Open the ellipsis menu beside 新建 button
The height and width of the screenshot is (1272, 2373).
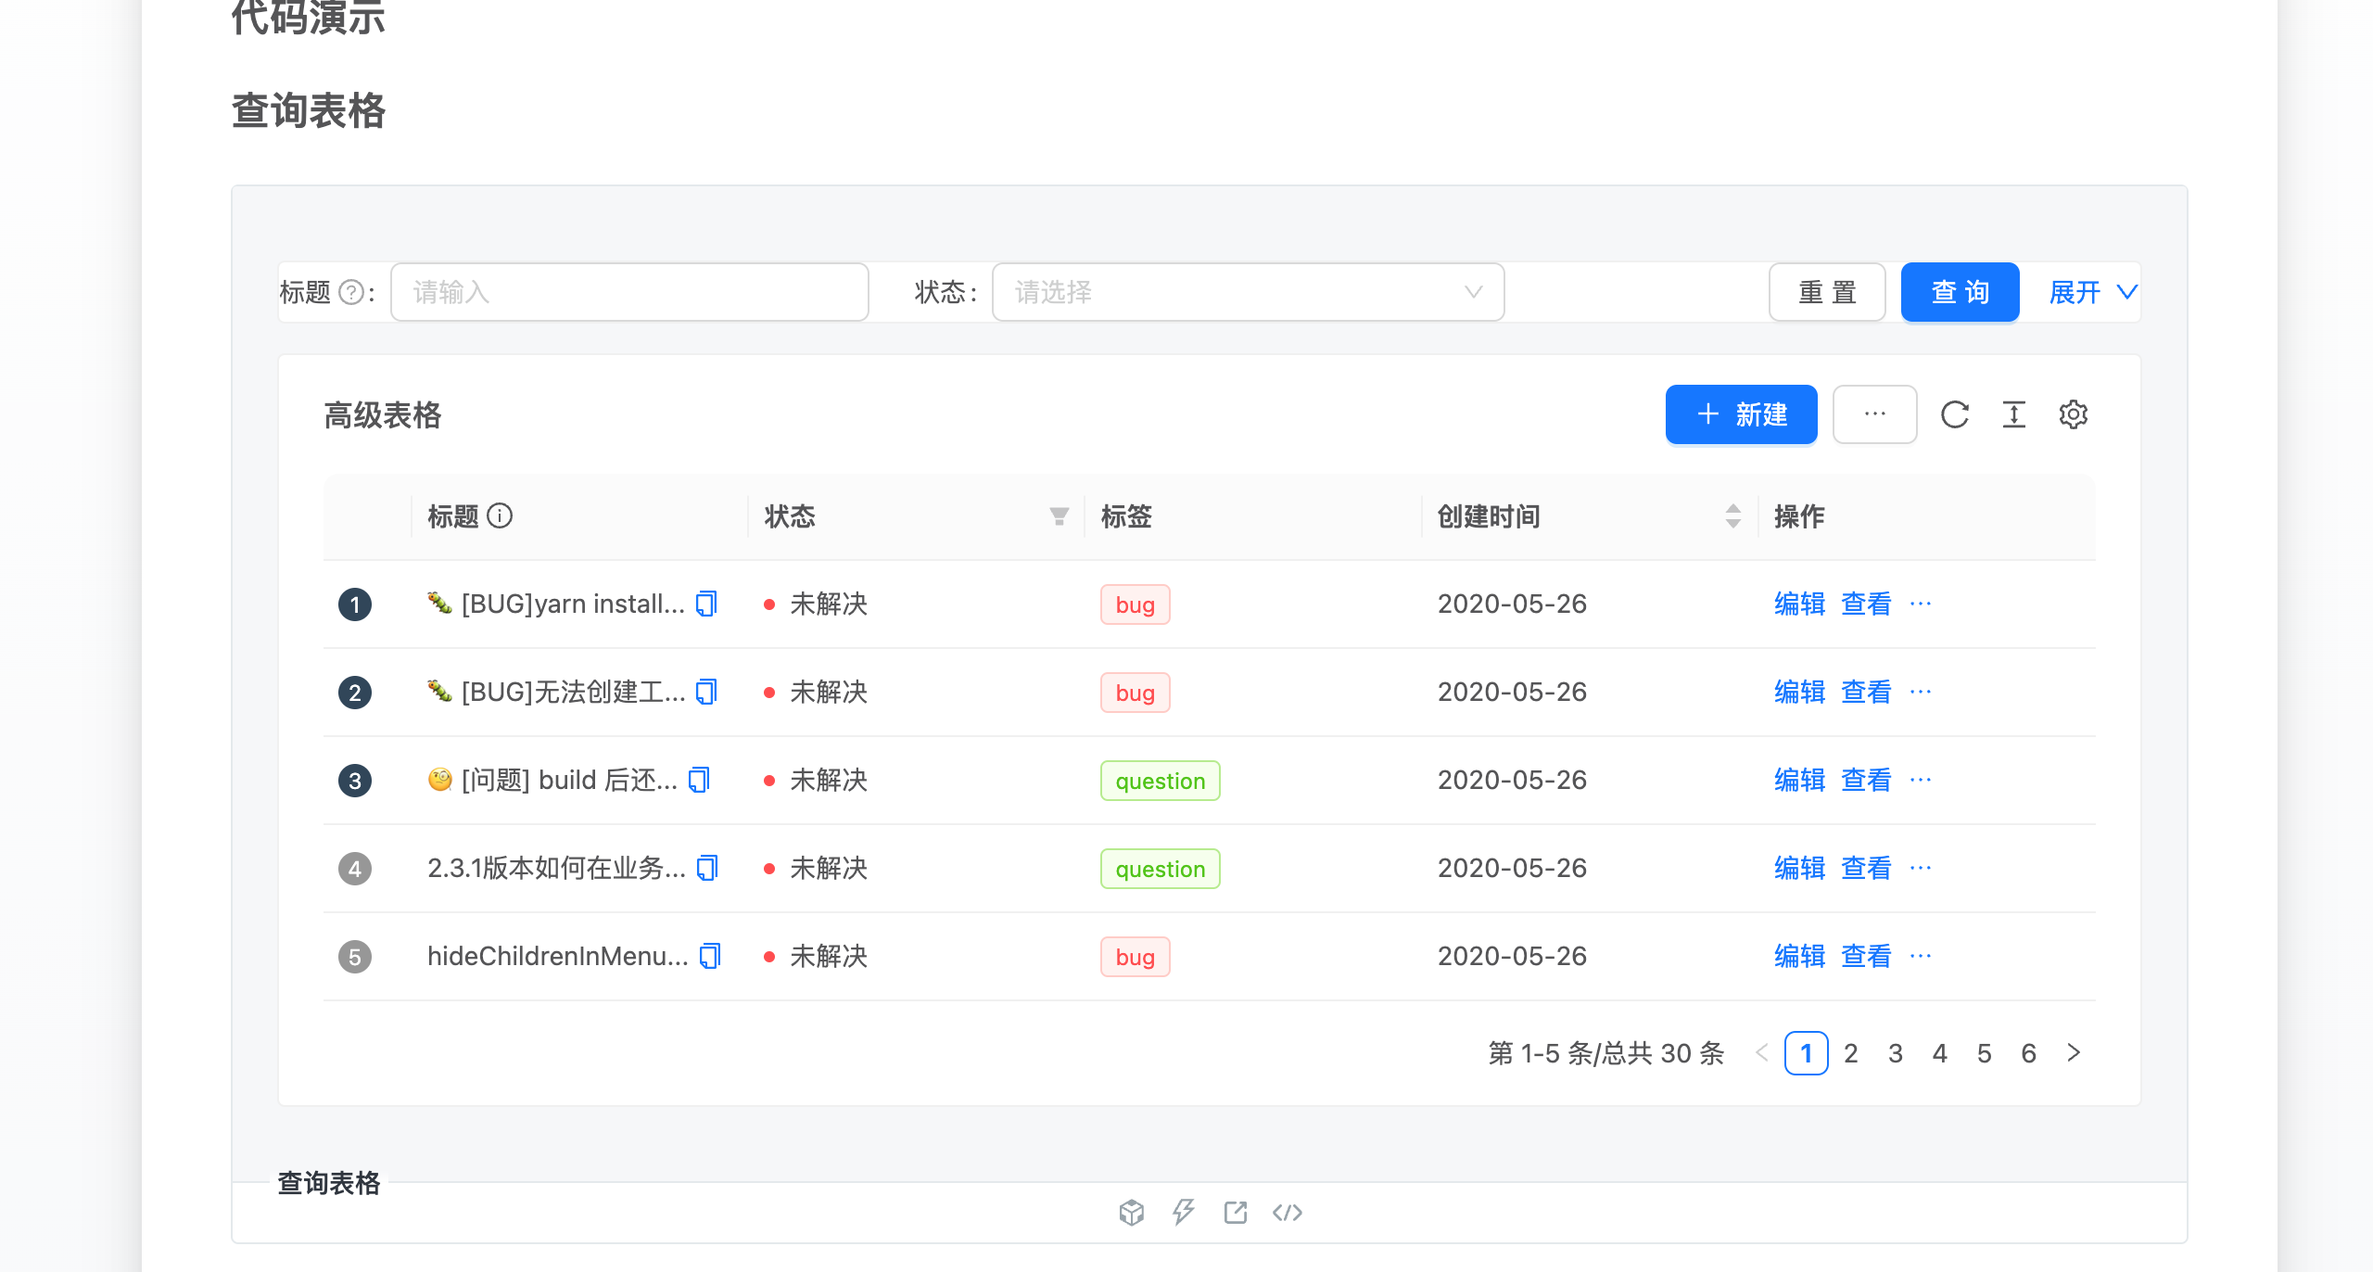point(1874,414)
